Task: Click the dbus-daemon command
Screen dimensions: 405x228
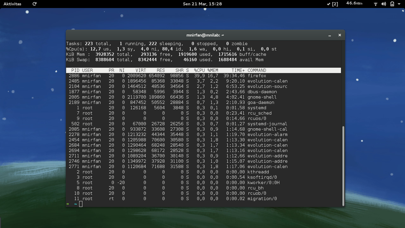Action: tap(262, 92)
